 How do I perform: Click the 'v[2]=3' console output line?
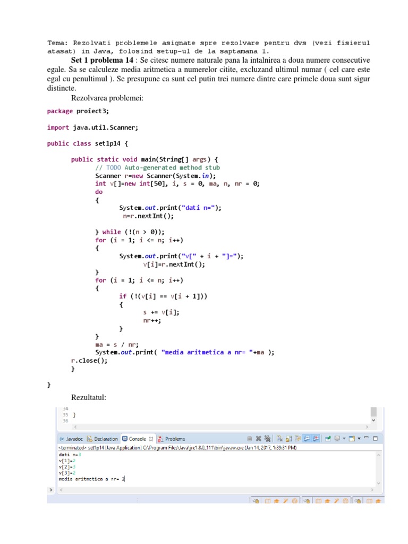tap(67, 467)
